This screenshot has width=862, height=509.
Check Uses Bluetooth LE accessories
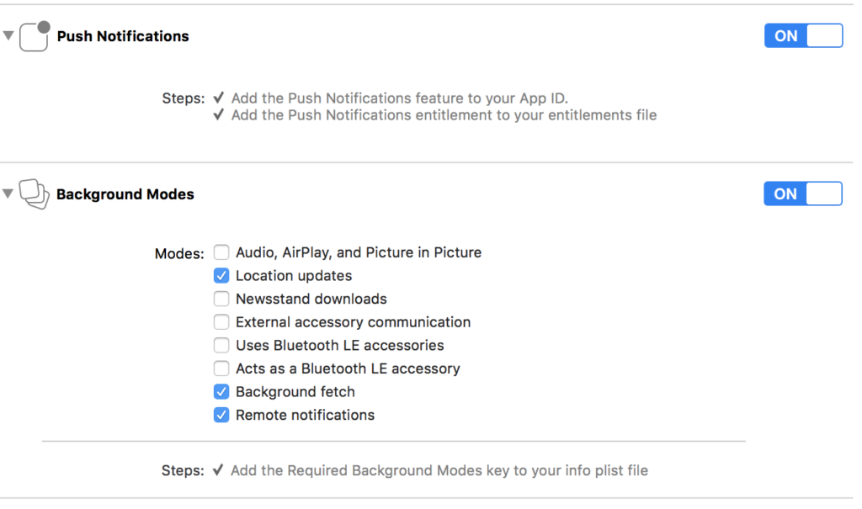221,345
